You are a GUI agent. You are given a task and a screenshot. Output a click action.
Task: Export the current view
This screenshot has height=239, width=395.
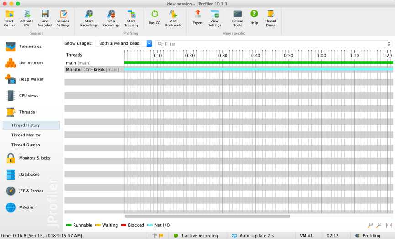[197, 17]
